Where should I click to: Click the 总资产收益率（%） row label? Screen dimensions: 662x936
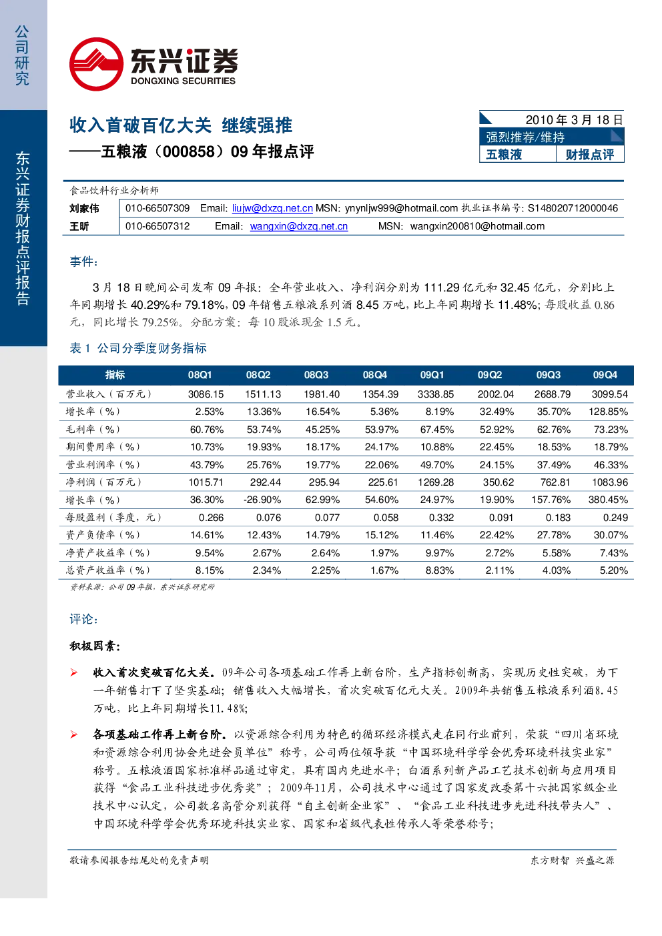108,570
